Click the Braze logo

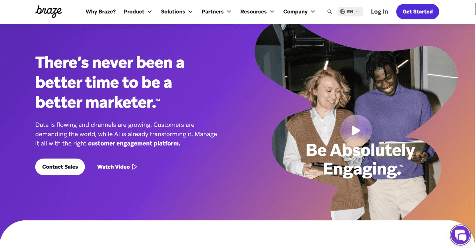tap(48, 11)
